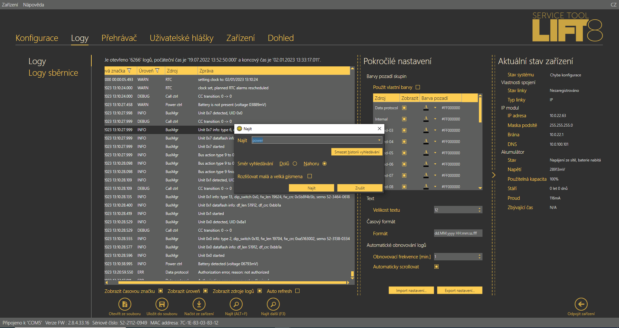Open the Nápověda menu

tap(34, 5)
